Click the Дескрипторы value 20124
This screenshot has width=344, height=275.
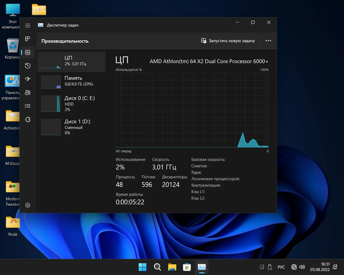(171, 185)
